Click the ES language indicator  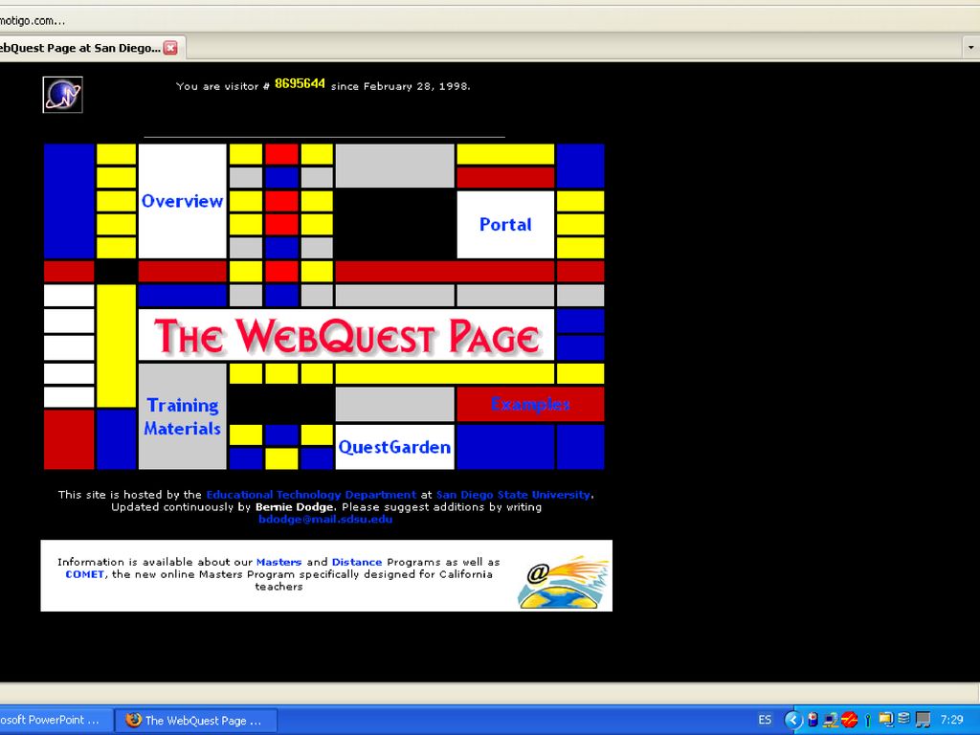765,720
